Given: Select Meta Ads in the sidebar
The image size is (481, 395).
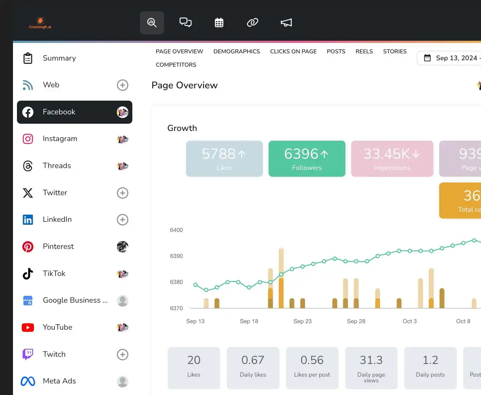Looking at the screenshot, I should coord(75,381).
